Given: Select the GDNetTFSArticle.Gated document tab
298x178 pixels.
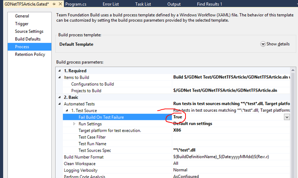Looking at the screenshot, I should pyautogui.click(x=26, y=4).
